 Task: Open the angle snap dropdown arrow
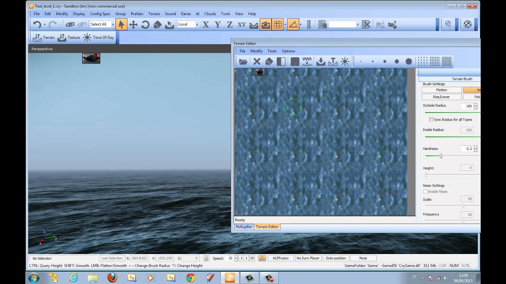(x=300, y=24)
